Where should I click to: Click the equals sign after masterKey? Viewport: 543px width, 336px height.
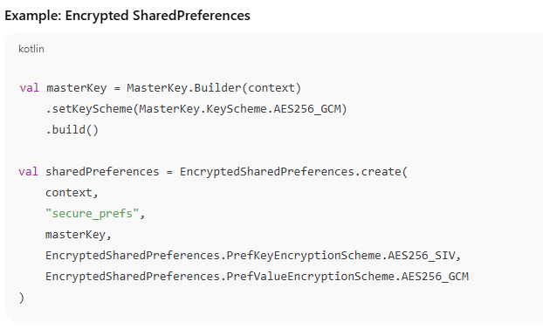(x=117, y=89)
